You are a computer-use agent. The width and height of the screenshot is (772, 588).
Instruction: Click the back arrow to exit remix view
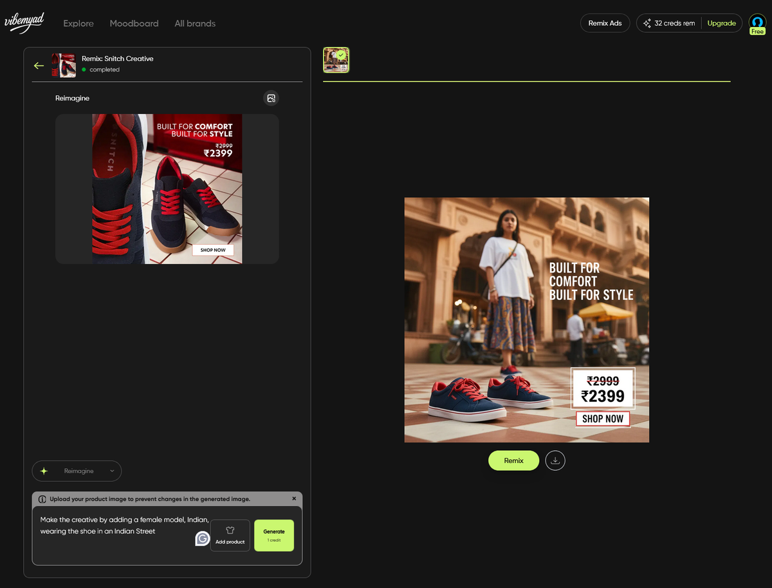click(x=39, y=65)
